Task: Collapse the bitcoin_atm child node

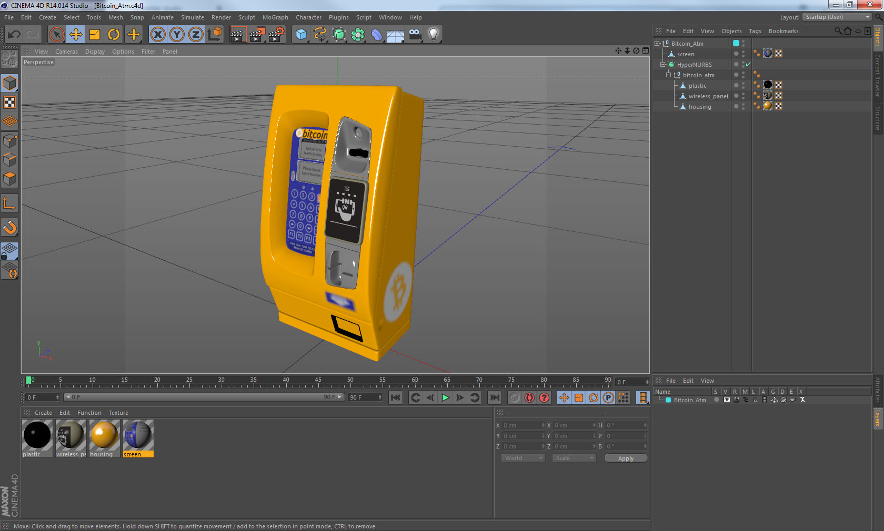Action: point(669,75)
